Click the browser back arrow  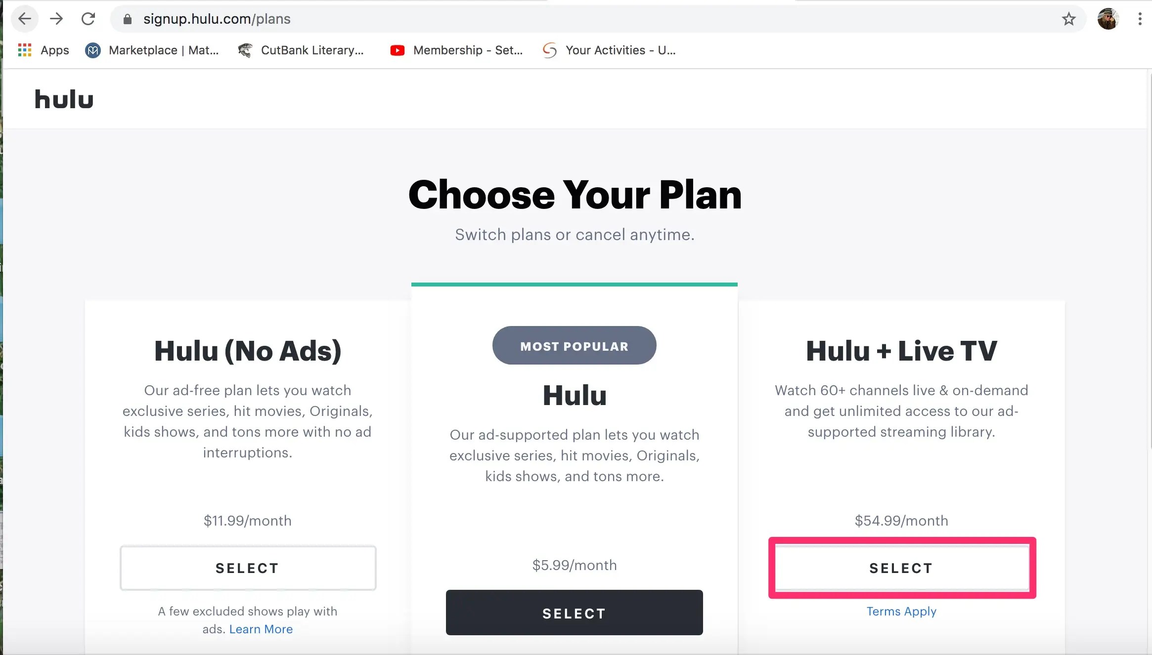tap(24, 19)
